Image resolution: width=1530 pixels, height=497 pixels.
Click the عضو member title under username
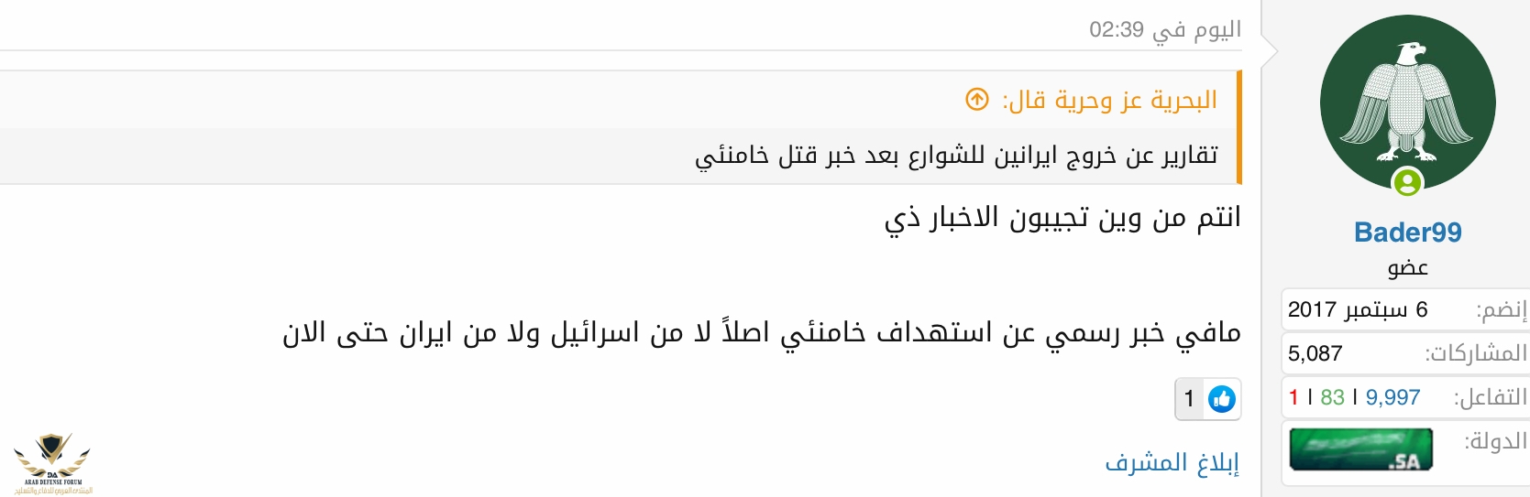(1407, 268)
